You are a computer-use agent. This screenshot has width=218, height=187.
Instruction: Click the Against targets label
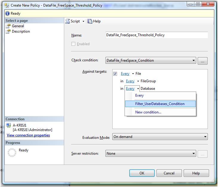click(x=95, y=72)
